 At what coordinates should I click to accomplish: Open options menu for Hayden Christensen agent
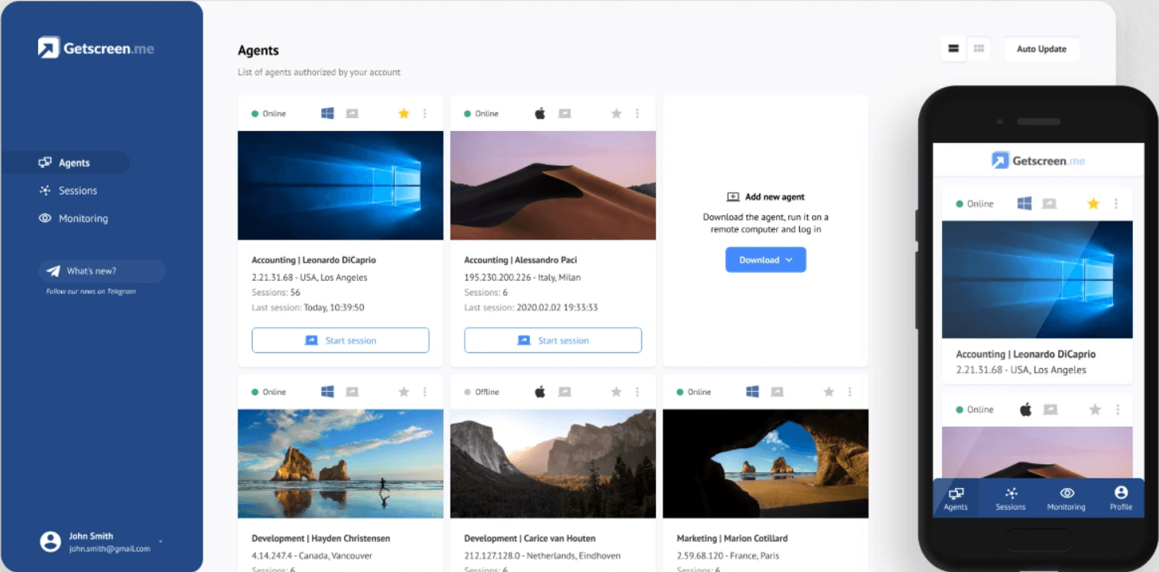click(425, 392)
